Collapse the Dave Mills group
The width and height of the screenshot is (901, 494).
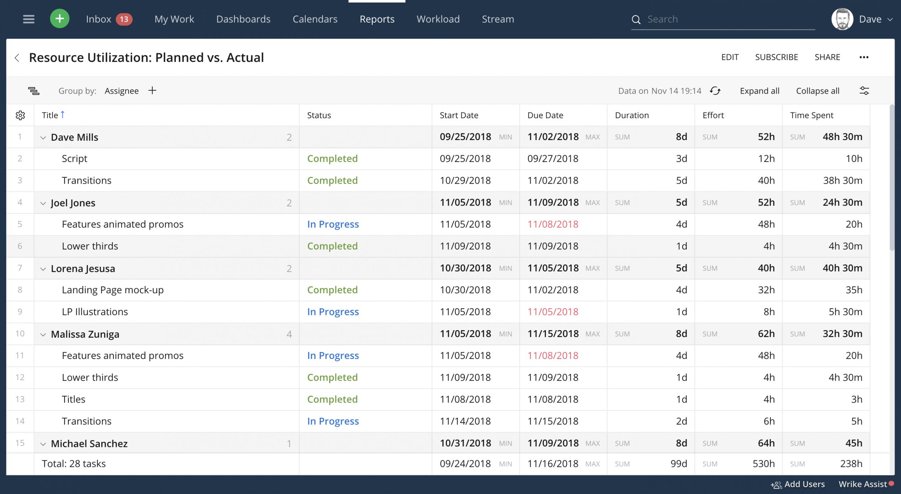pyautogui.click(x=43, y=137)
